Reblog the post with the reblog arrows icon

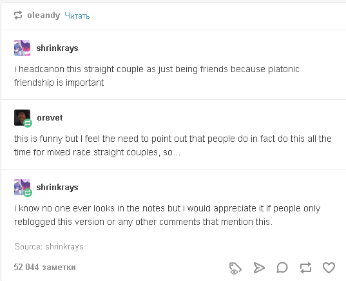(x=305, y=267)
